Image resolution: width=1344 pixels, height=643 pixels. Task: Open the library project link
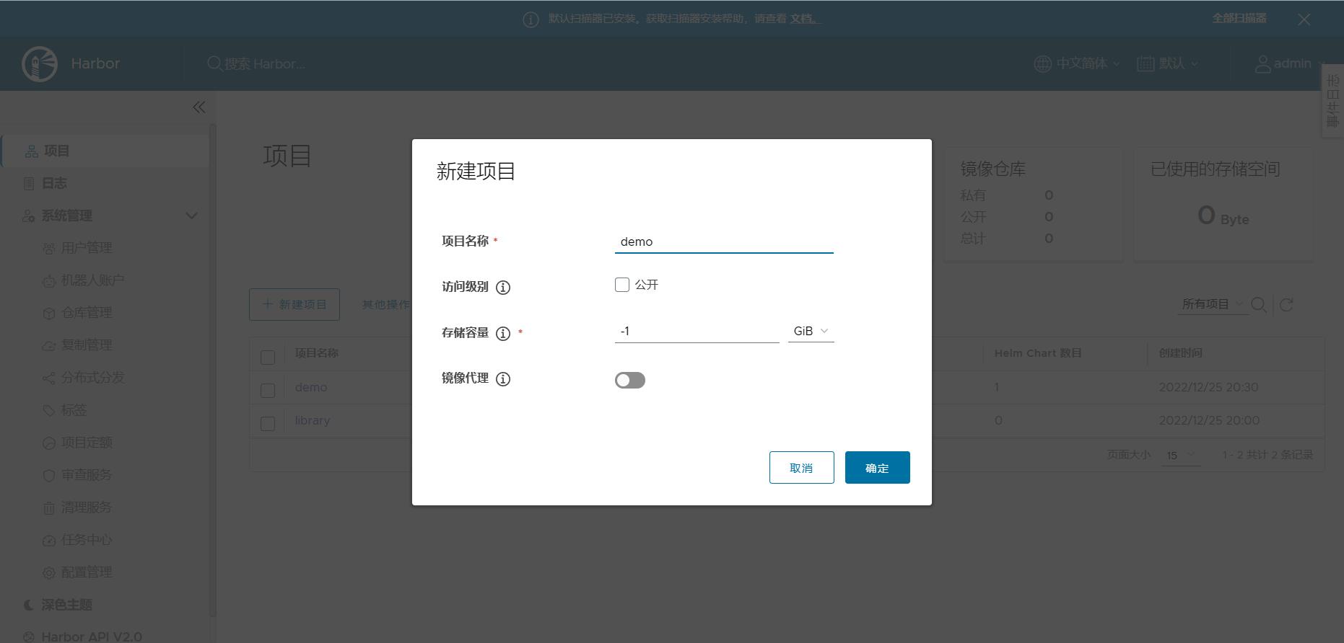tap(313, 421)
